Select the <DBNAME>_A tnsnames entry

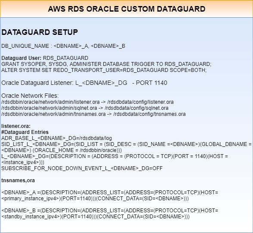click(x=110, y=196)
